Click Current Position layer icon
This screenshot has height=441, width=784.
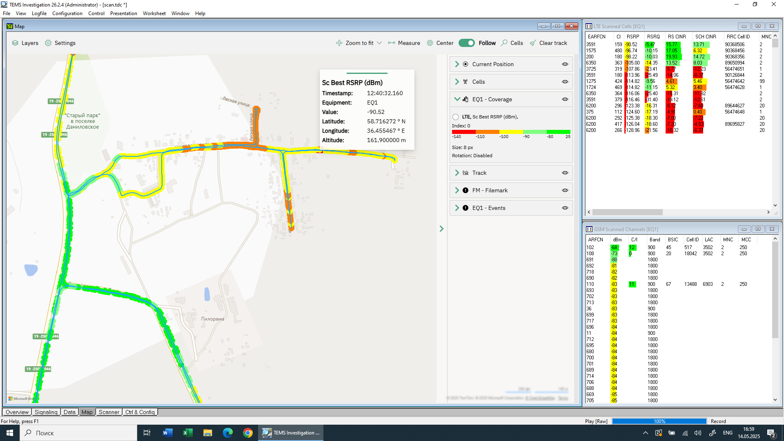pos(465,64)
